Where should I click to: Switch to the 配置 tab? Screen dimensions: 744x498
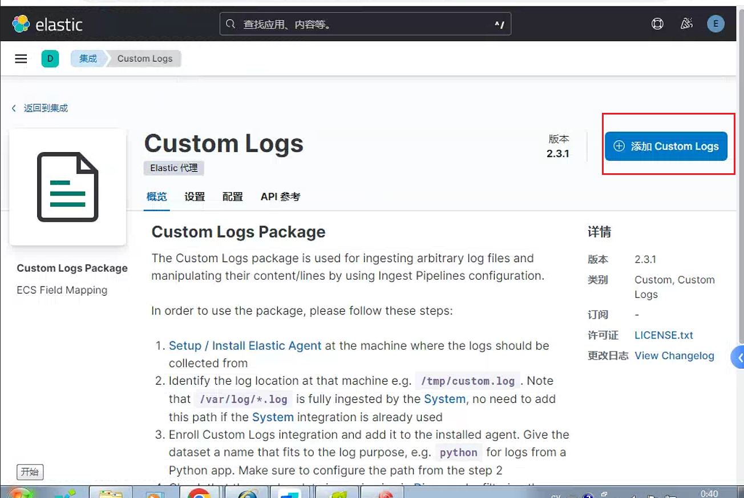(x=233, y=197)
